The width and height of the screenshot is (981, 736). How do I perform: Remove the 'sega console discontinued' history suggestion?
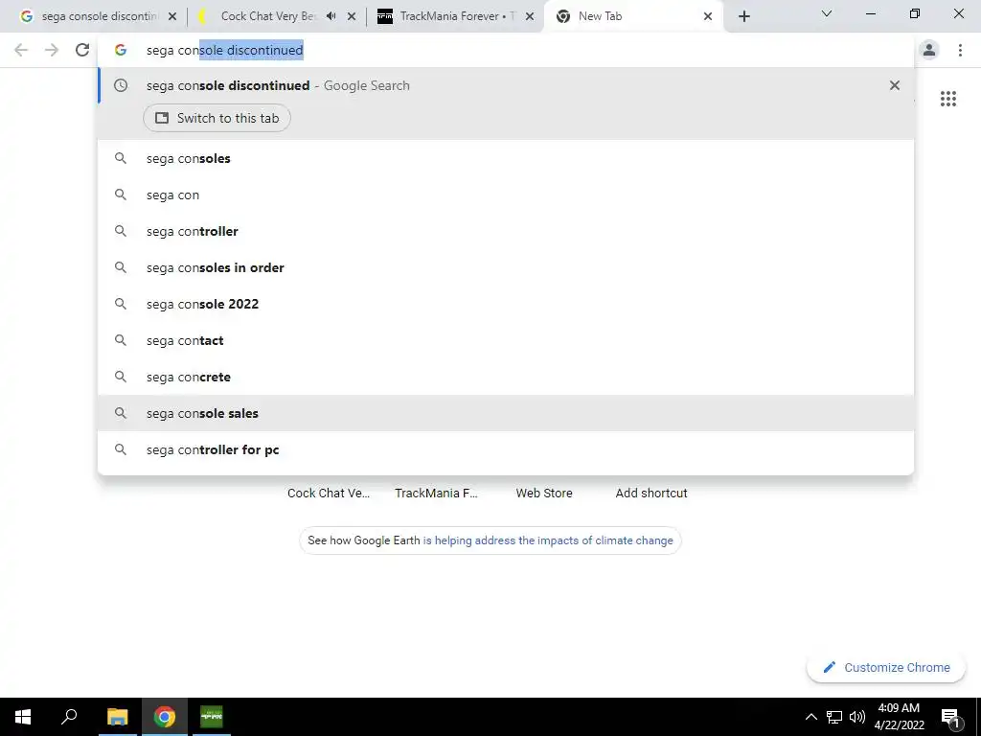pos(895,85)
